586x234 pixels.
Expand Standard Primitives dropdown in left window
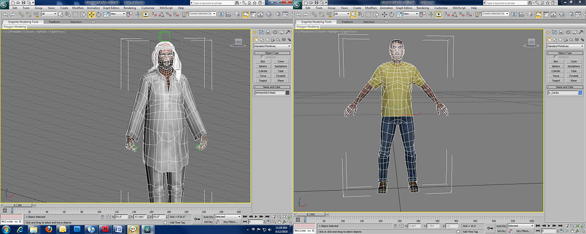coord(272,46)
